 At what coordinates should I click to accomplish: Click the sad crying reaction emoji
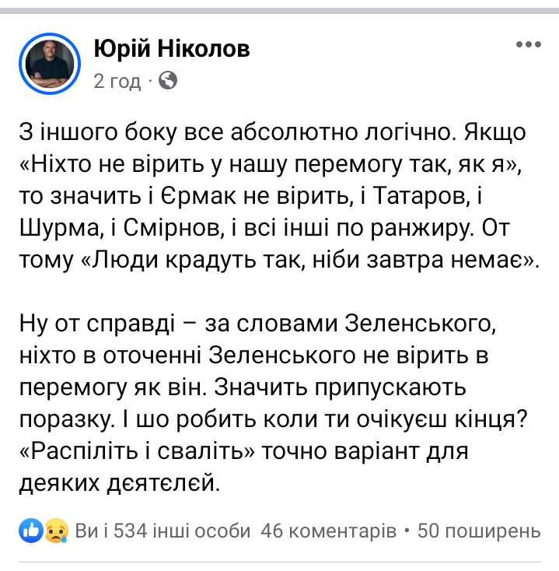[57, 531]
